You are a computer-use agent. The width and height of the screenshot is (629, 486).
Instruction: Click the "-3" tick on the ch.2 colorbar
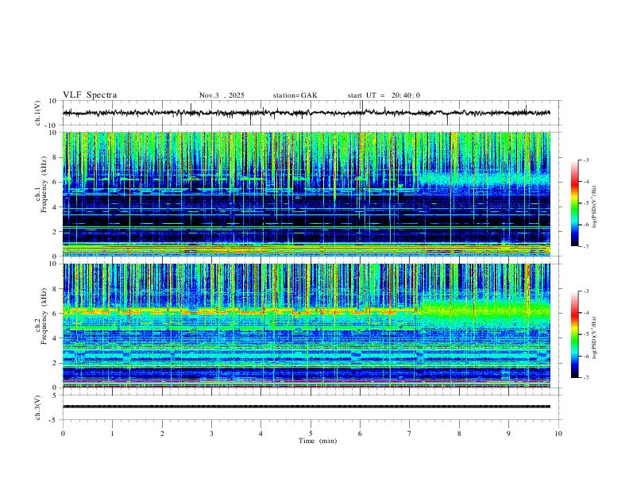(x=585, y=291)
